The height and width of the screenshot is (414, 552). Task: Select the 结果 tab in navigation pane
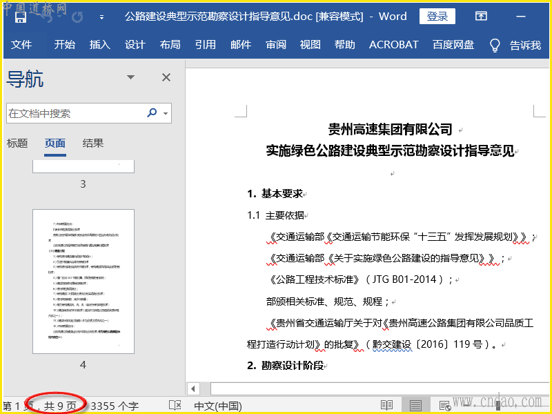point(93,144)
